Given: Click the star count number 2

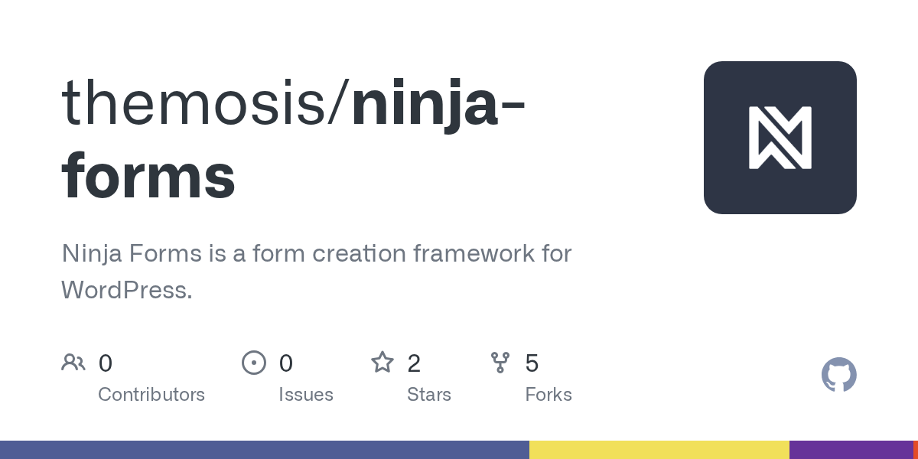Looking at the screenshot, I should [x=414, y=363].
